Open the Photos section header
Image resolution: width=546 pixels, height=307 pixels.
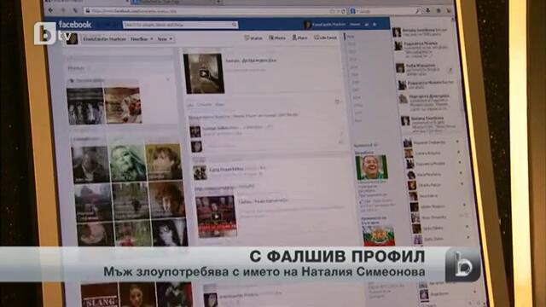tap(76, 68)
